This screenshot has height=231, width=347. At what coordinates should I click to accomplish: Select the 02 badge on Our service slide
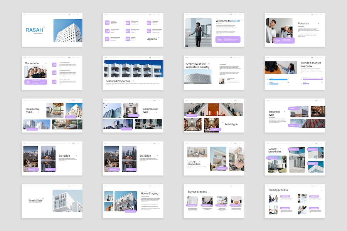point(54,73)
